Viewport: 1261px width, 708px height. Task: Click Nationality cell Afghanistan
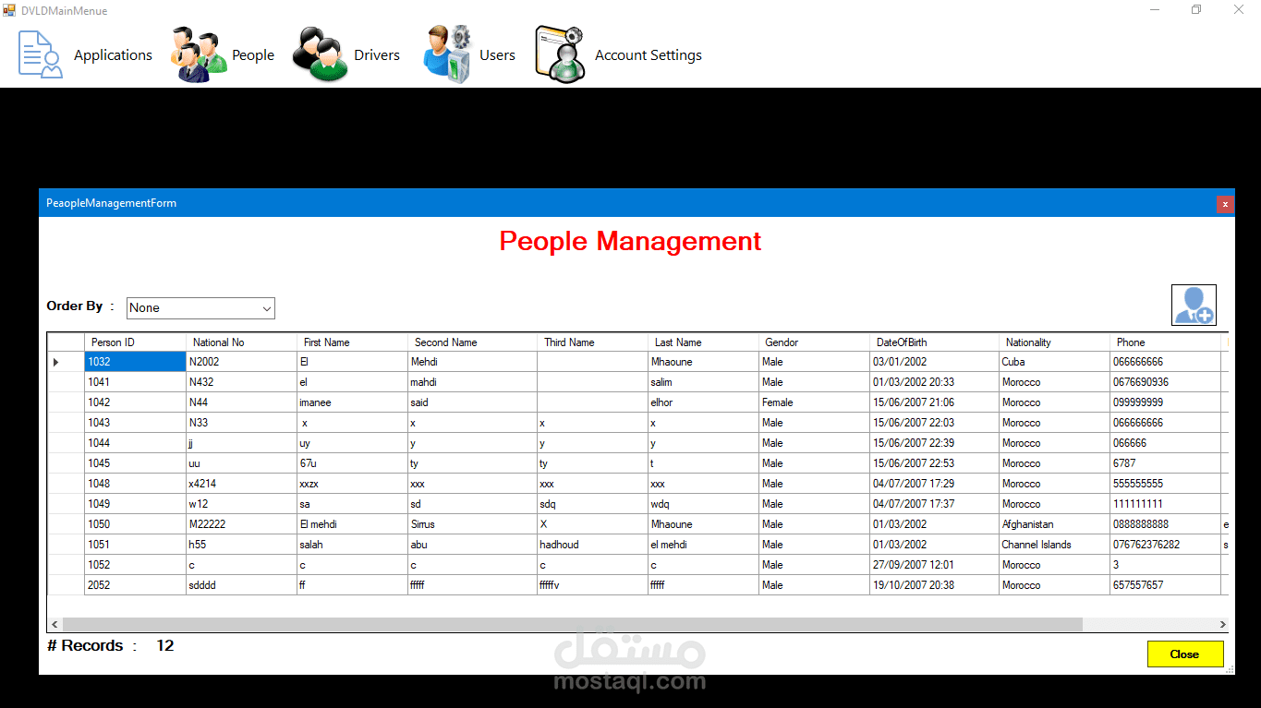tap(1054, 524)
